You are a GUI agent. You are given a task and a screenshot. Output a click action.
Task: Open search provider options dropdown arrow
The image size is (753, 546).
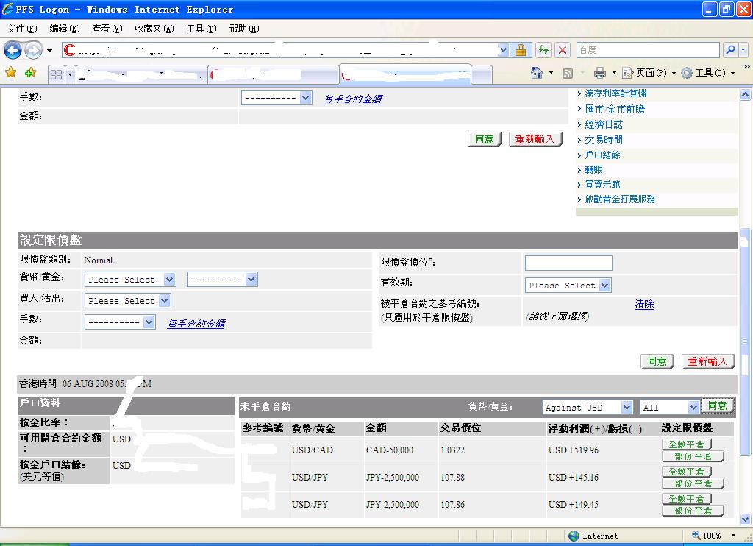pos(743,49)
